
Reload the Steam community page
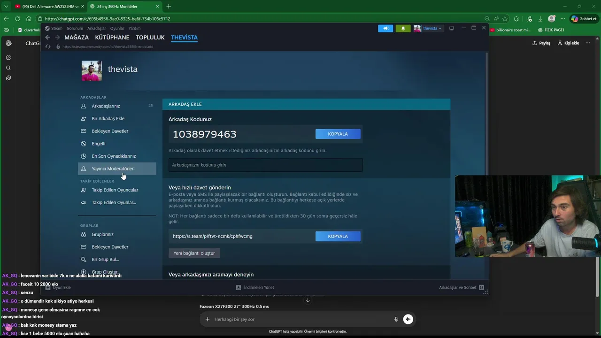pyautogui.click(x=48, y=46)
